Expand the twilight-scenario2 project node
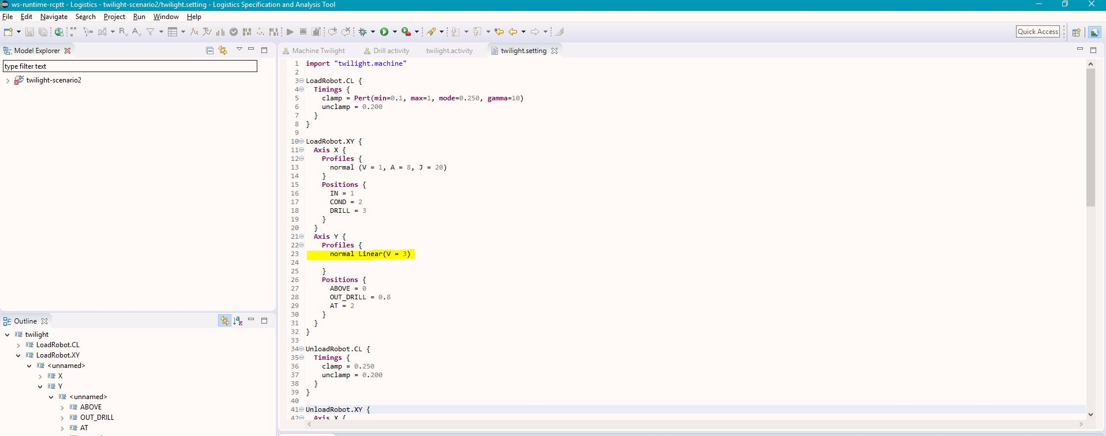This screenshot has height=436, width=1106. point(8,81)
